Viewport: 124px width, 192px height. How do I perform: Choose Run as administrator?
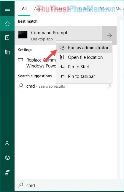tap(84, 48)
